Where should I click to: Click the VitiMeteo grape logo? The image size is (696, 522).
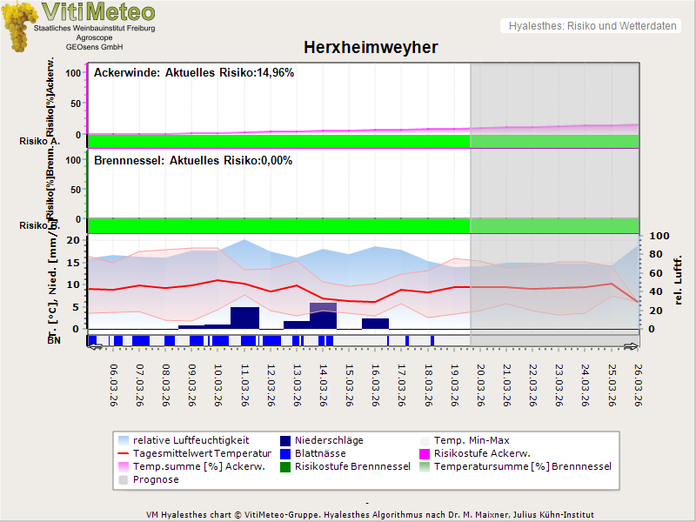[x=18, y=26]
